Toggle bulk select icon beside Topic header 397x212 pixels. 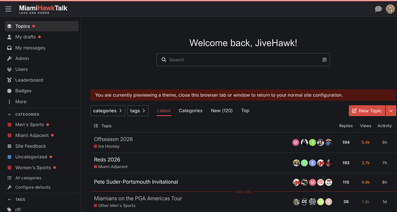click(x=96, y=126)
